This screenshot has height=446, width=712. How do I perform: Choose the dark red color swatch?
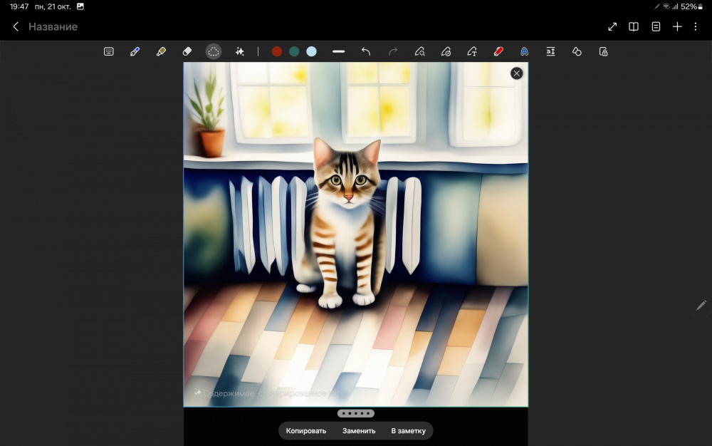click(277, 51)
